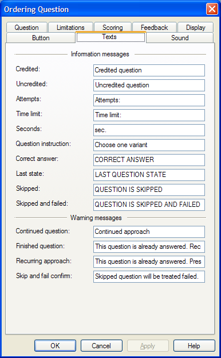Viewport: 221px width, 358px height.
Task: Focus the Seconds field containing sec.
Action: tap(149, 130)
